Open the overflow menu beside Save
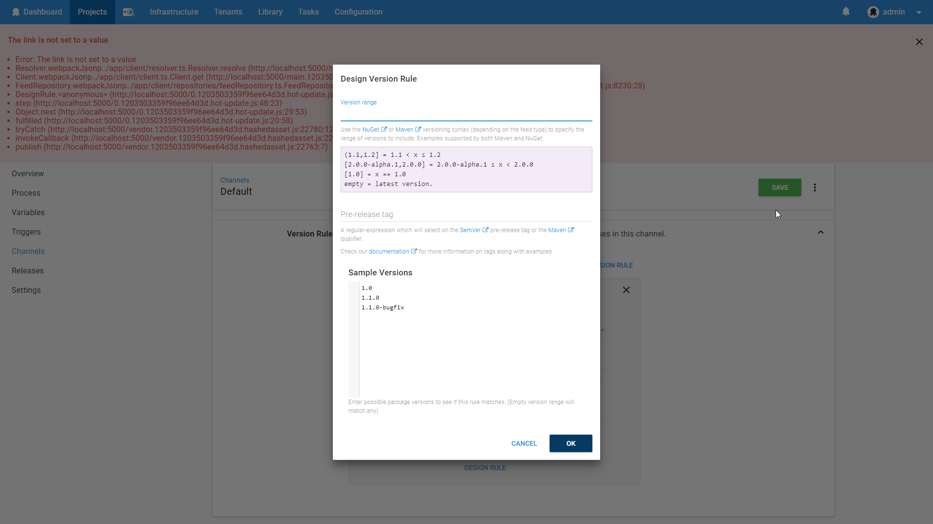 click(x=815, y=187)
